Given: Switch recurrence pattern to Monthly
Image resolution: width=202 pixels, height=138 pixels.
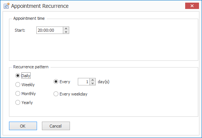Looking at the screenshot, I should click(18, 94).
